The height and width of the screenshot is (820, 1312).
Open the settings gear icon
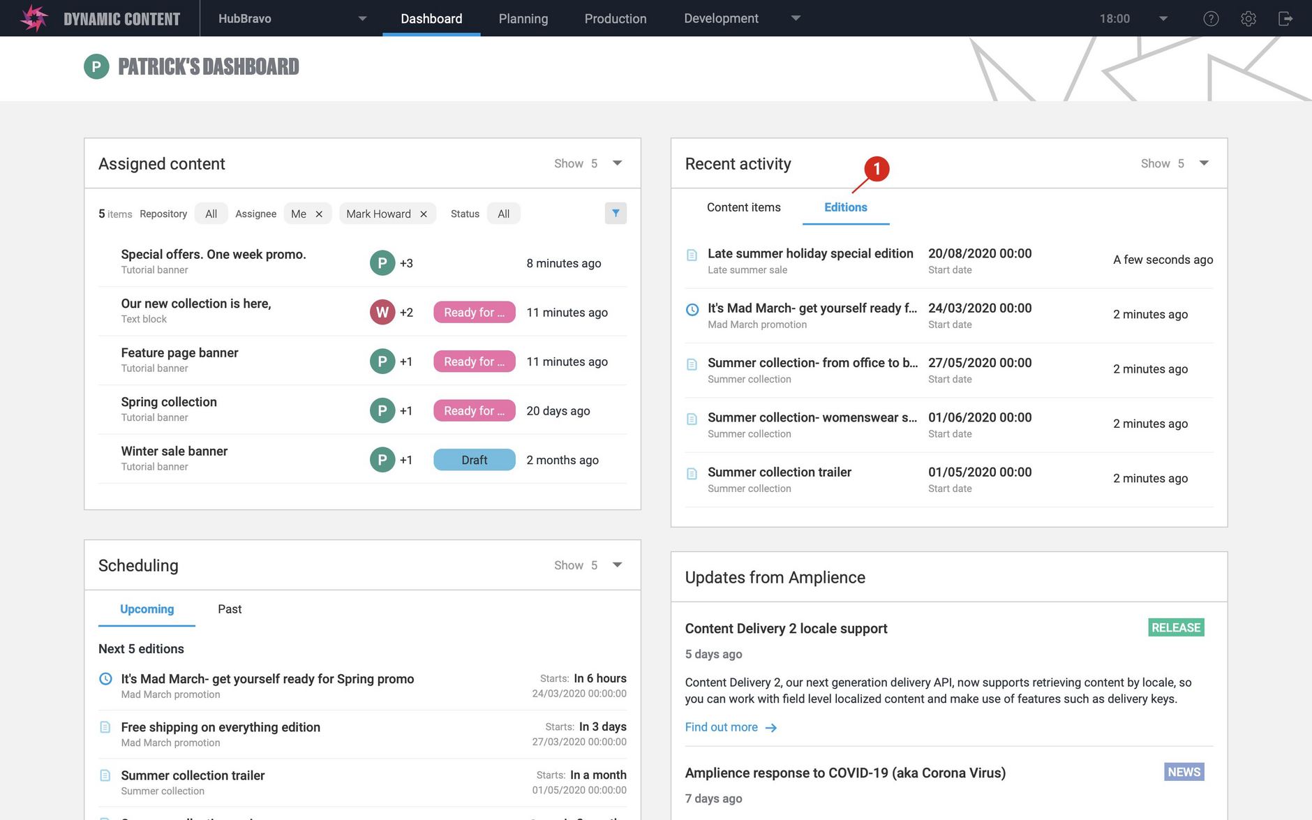click(1248, 19)
